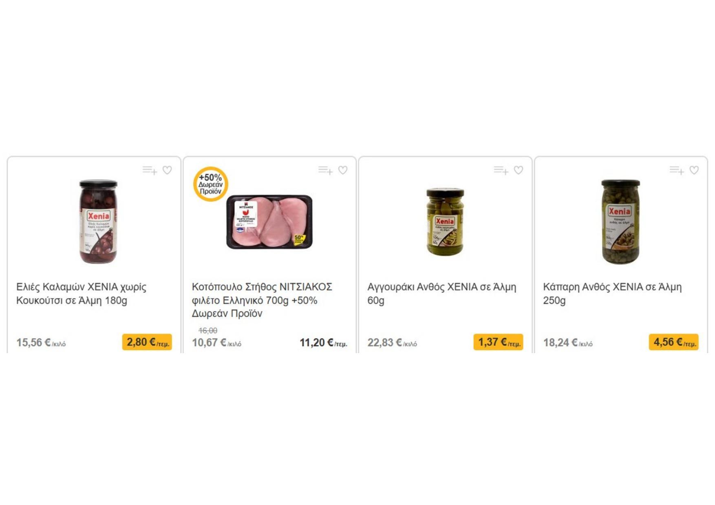Viewport: 715px width, 505px height.
Task: Add Nitsiakos chicken breast to shopping list
Action: pyautogui.click(x=325, y=170)
